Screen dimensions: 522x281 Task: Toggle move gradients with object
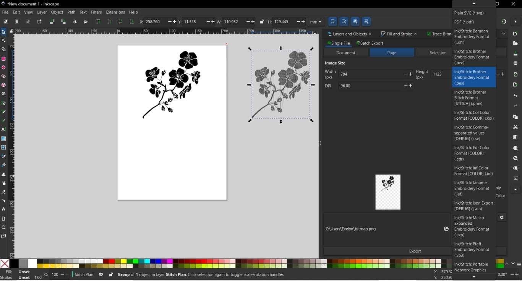coord(355,22)
